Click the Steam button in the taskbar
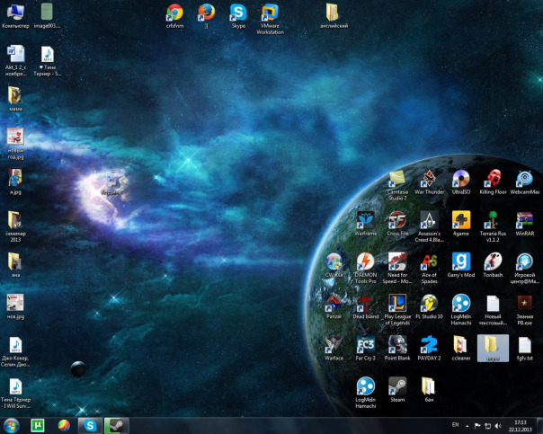This screenshot has height=434, width=543. pos(115,425)
